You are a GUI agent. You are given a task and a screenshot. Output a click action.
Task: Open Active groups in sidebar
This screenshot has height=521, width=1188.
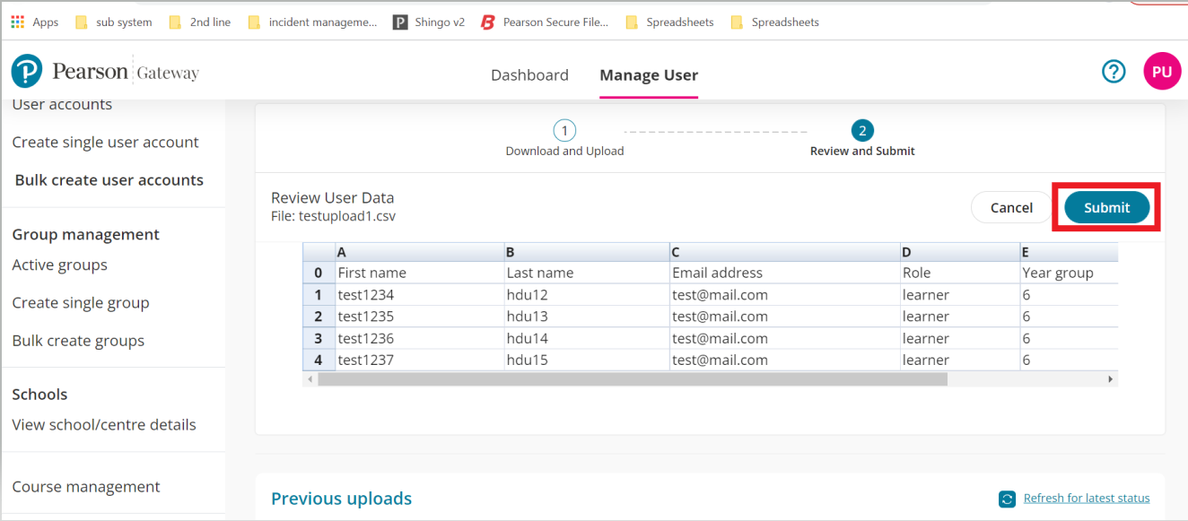(59, 265)
